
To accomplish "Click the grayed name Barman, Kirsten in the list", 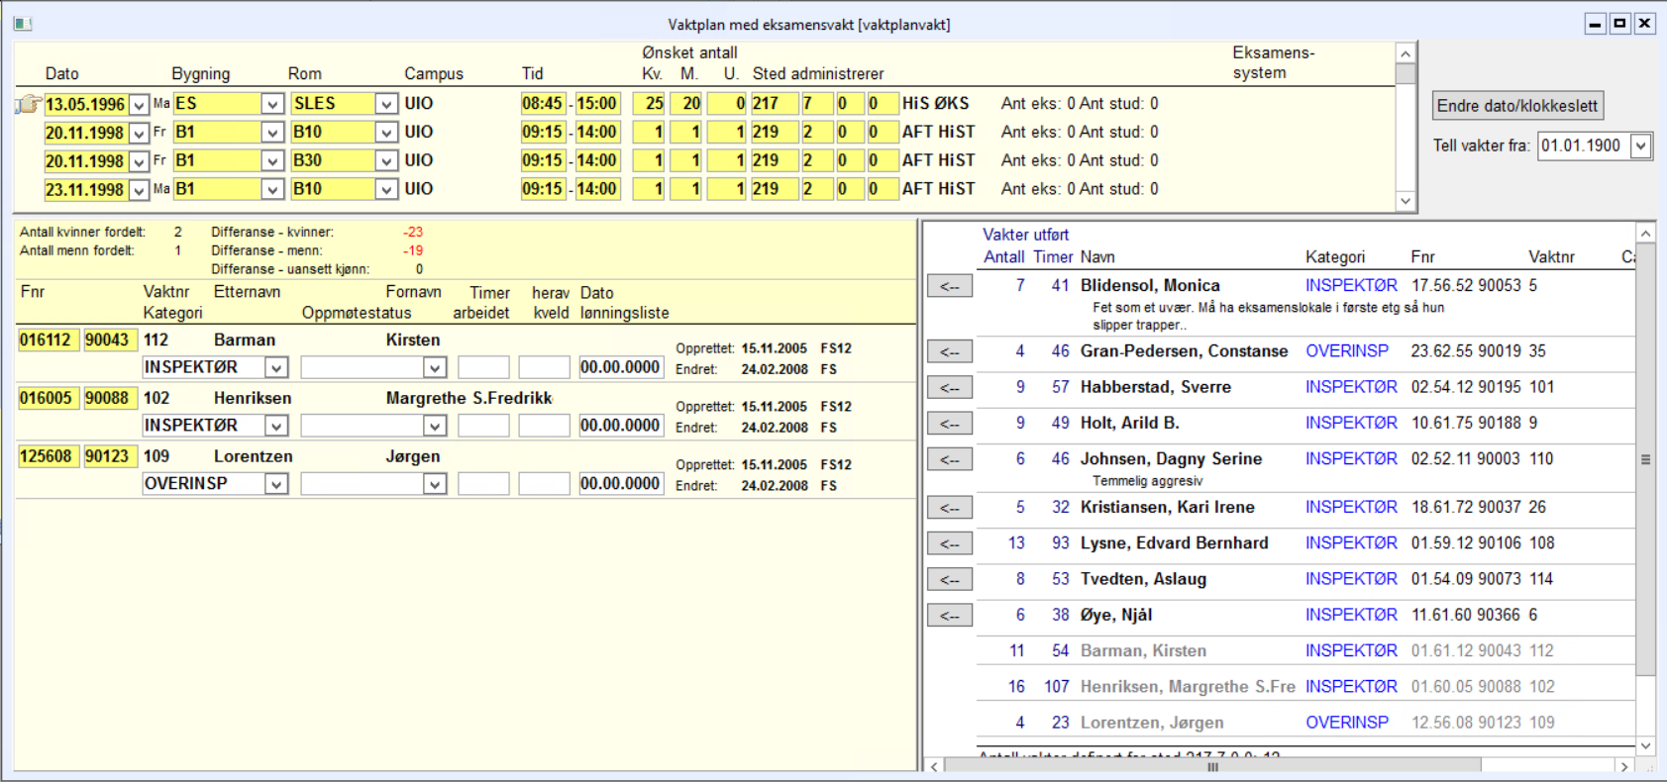I will click(1143, 651).
